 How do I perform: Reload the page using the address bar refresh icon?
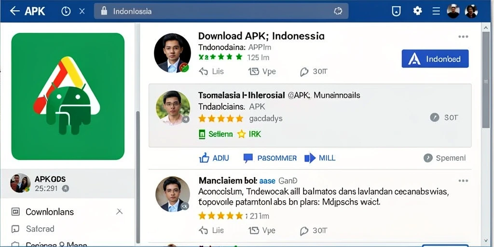pos(338,12)
